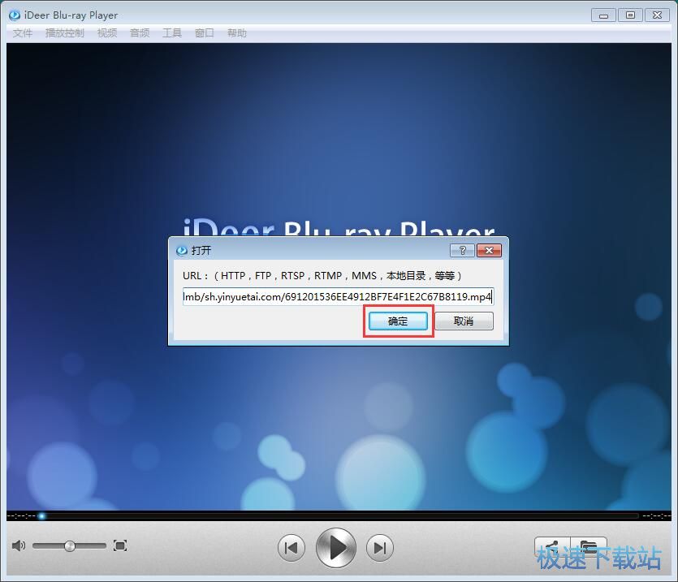Open the 帮助 menu
This screenshot has height=582, width=678.
pyautogui.click(x=237, y=32)
